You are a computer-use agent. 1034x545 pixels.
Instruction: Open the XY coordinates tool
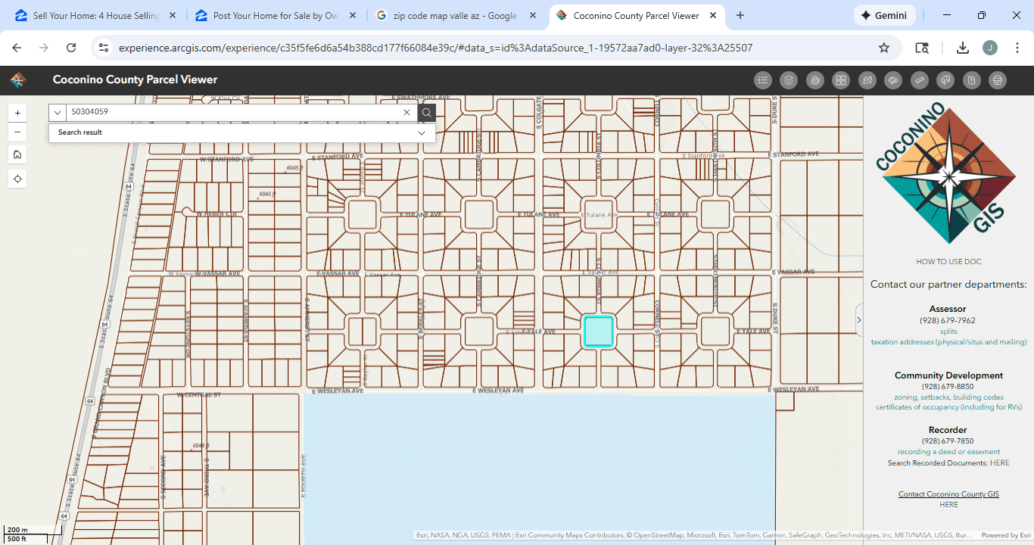[x=867, y=80]
